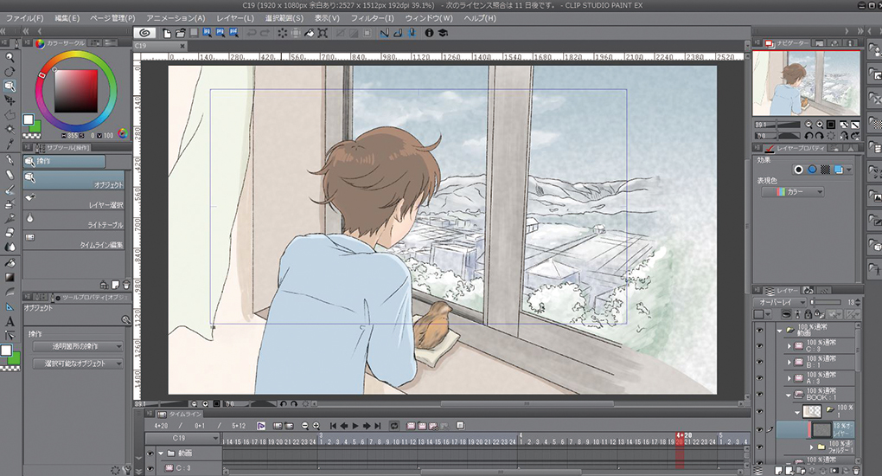The height and width of the screenshot is (476, 882).
Task: Open the 透明箇所の操作 dropdown
Action: pos(77,346)
